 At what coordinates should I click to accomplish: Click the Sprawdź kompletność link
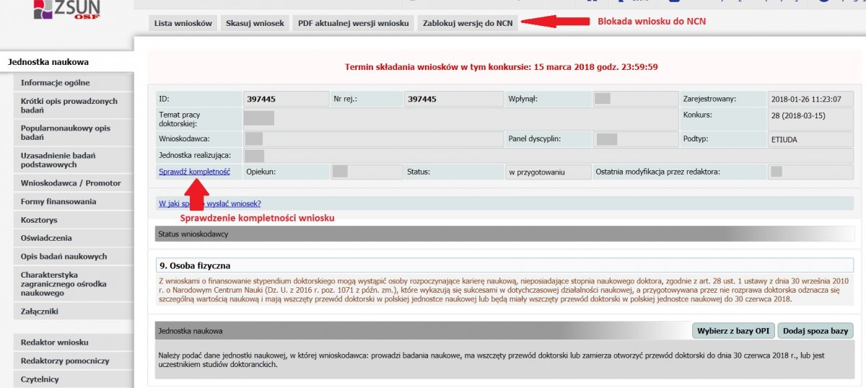tap(194, 172)
